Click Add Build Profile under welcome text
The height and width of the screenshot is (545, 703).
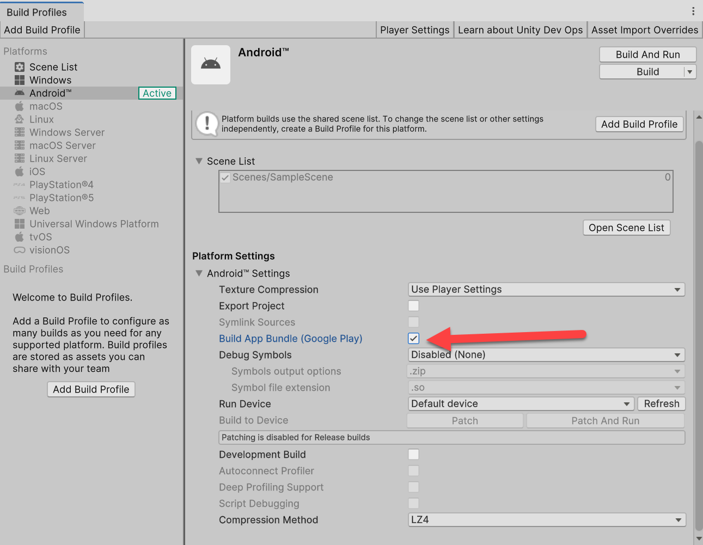pos(91,389)
